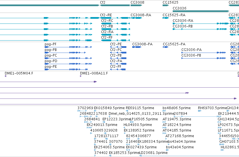Viewport: 239px width, 157px height.
Task: Select the CG3036-PA protein label
Action: tap(192, 50)
